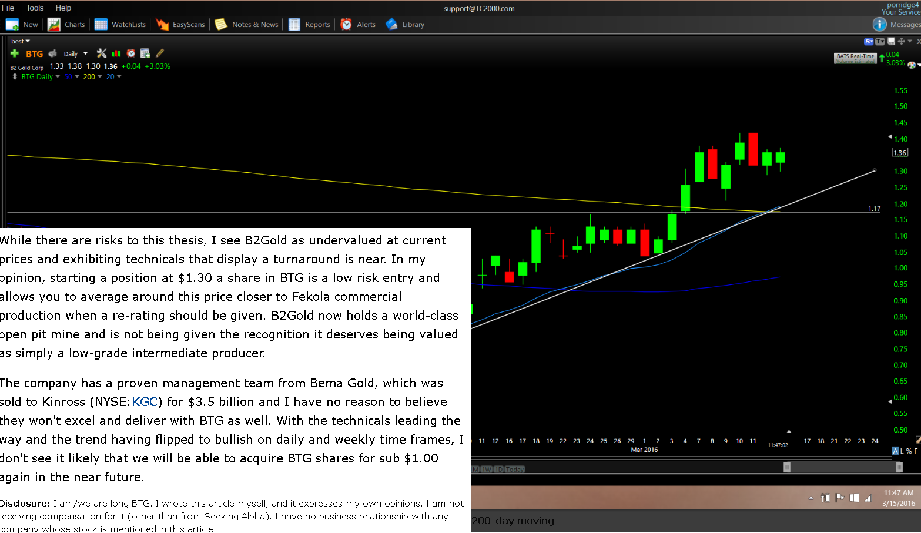Open the Library book icon

(x=391, y=25)
